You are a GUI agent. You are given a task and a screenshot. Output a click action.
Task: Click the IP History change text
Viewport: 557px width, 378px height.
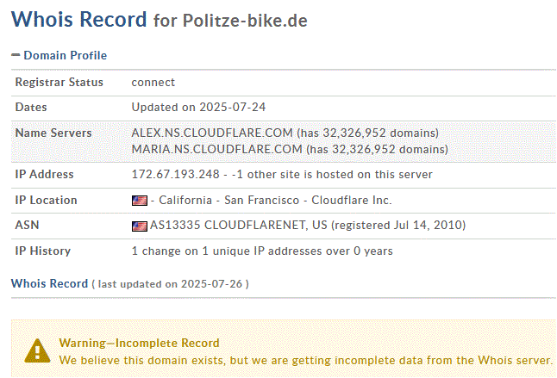pos(262,251)
